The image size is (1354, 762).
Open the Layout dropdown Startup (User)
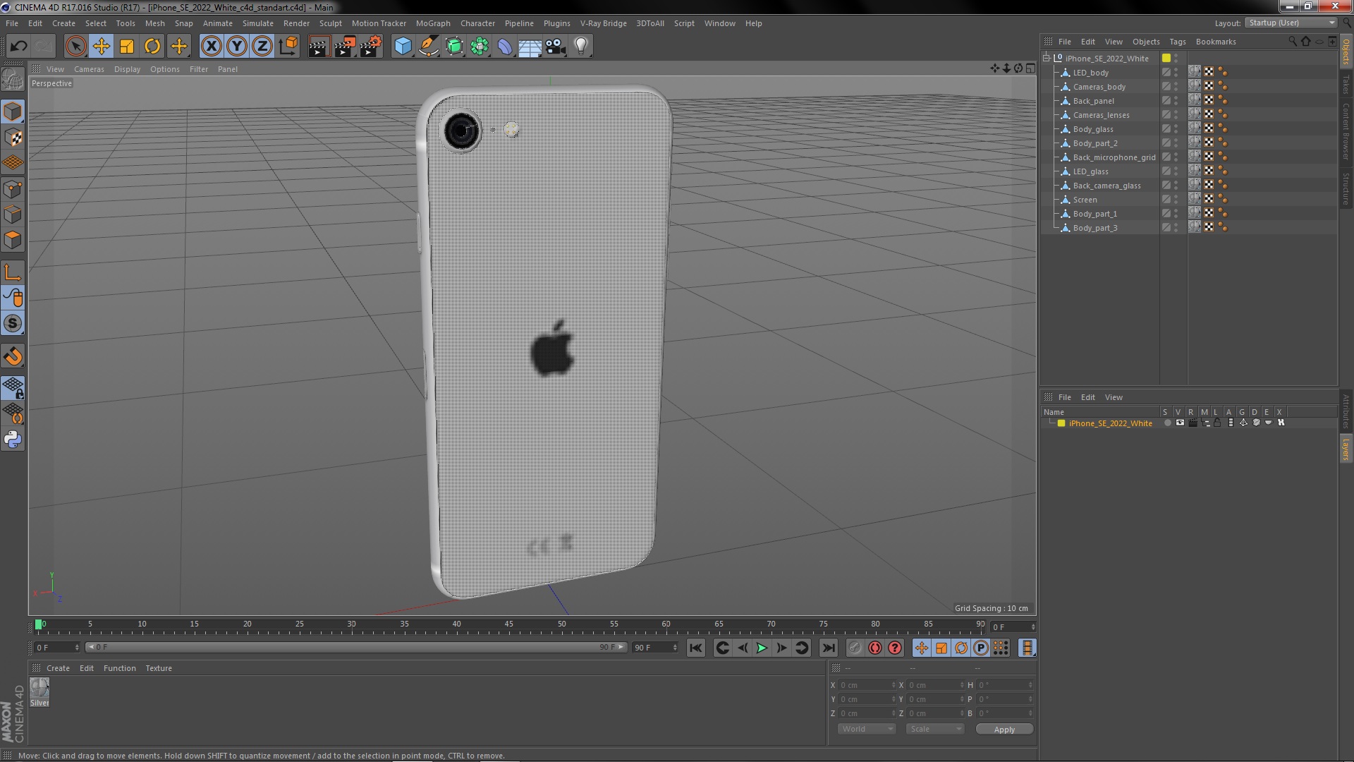point(1291,23)
